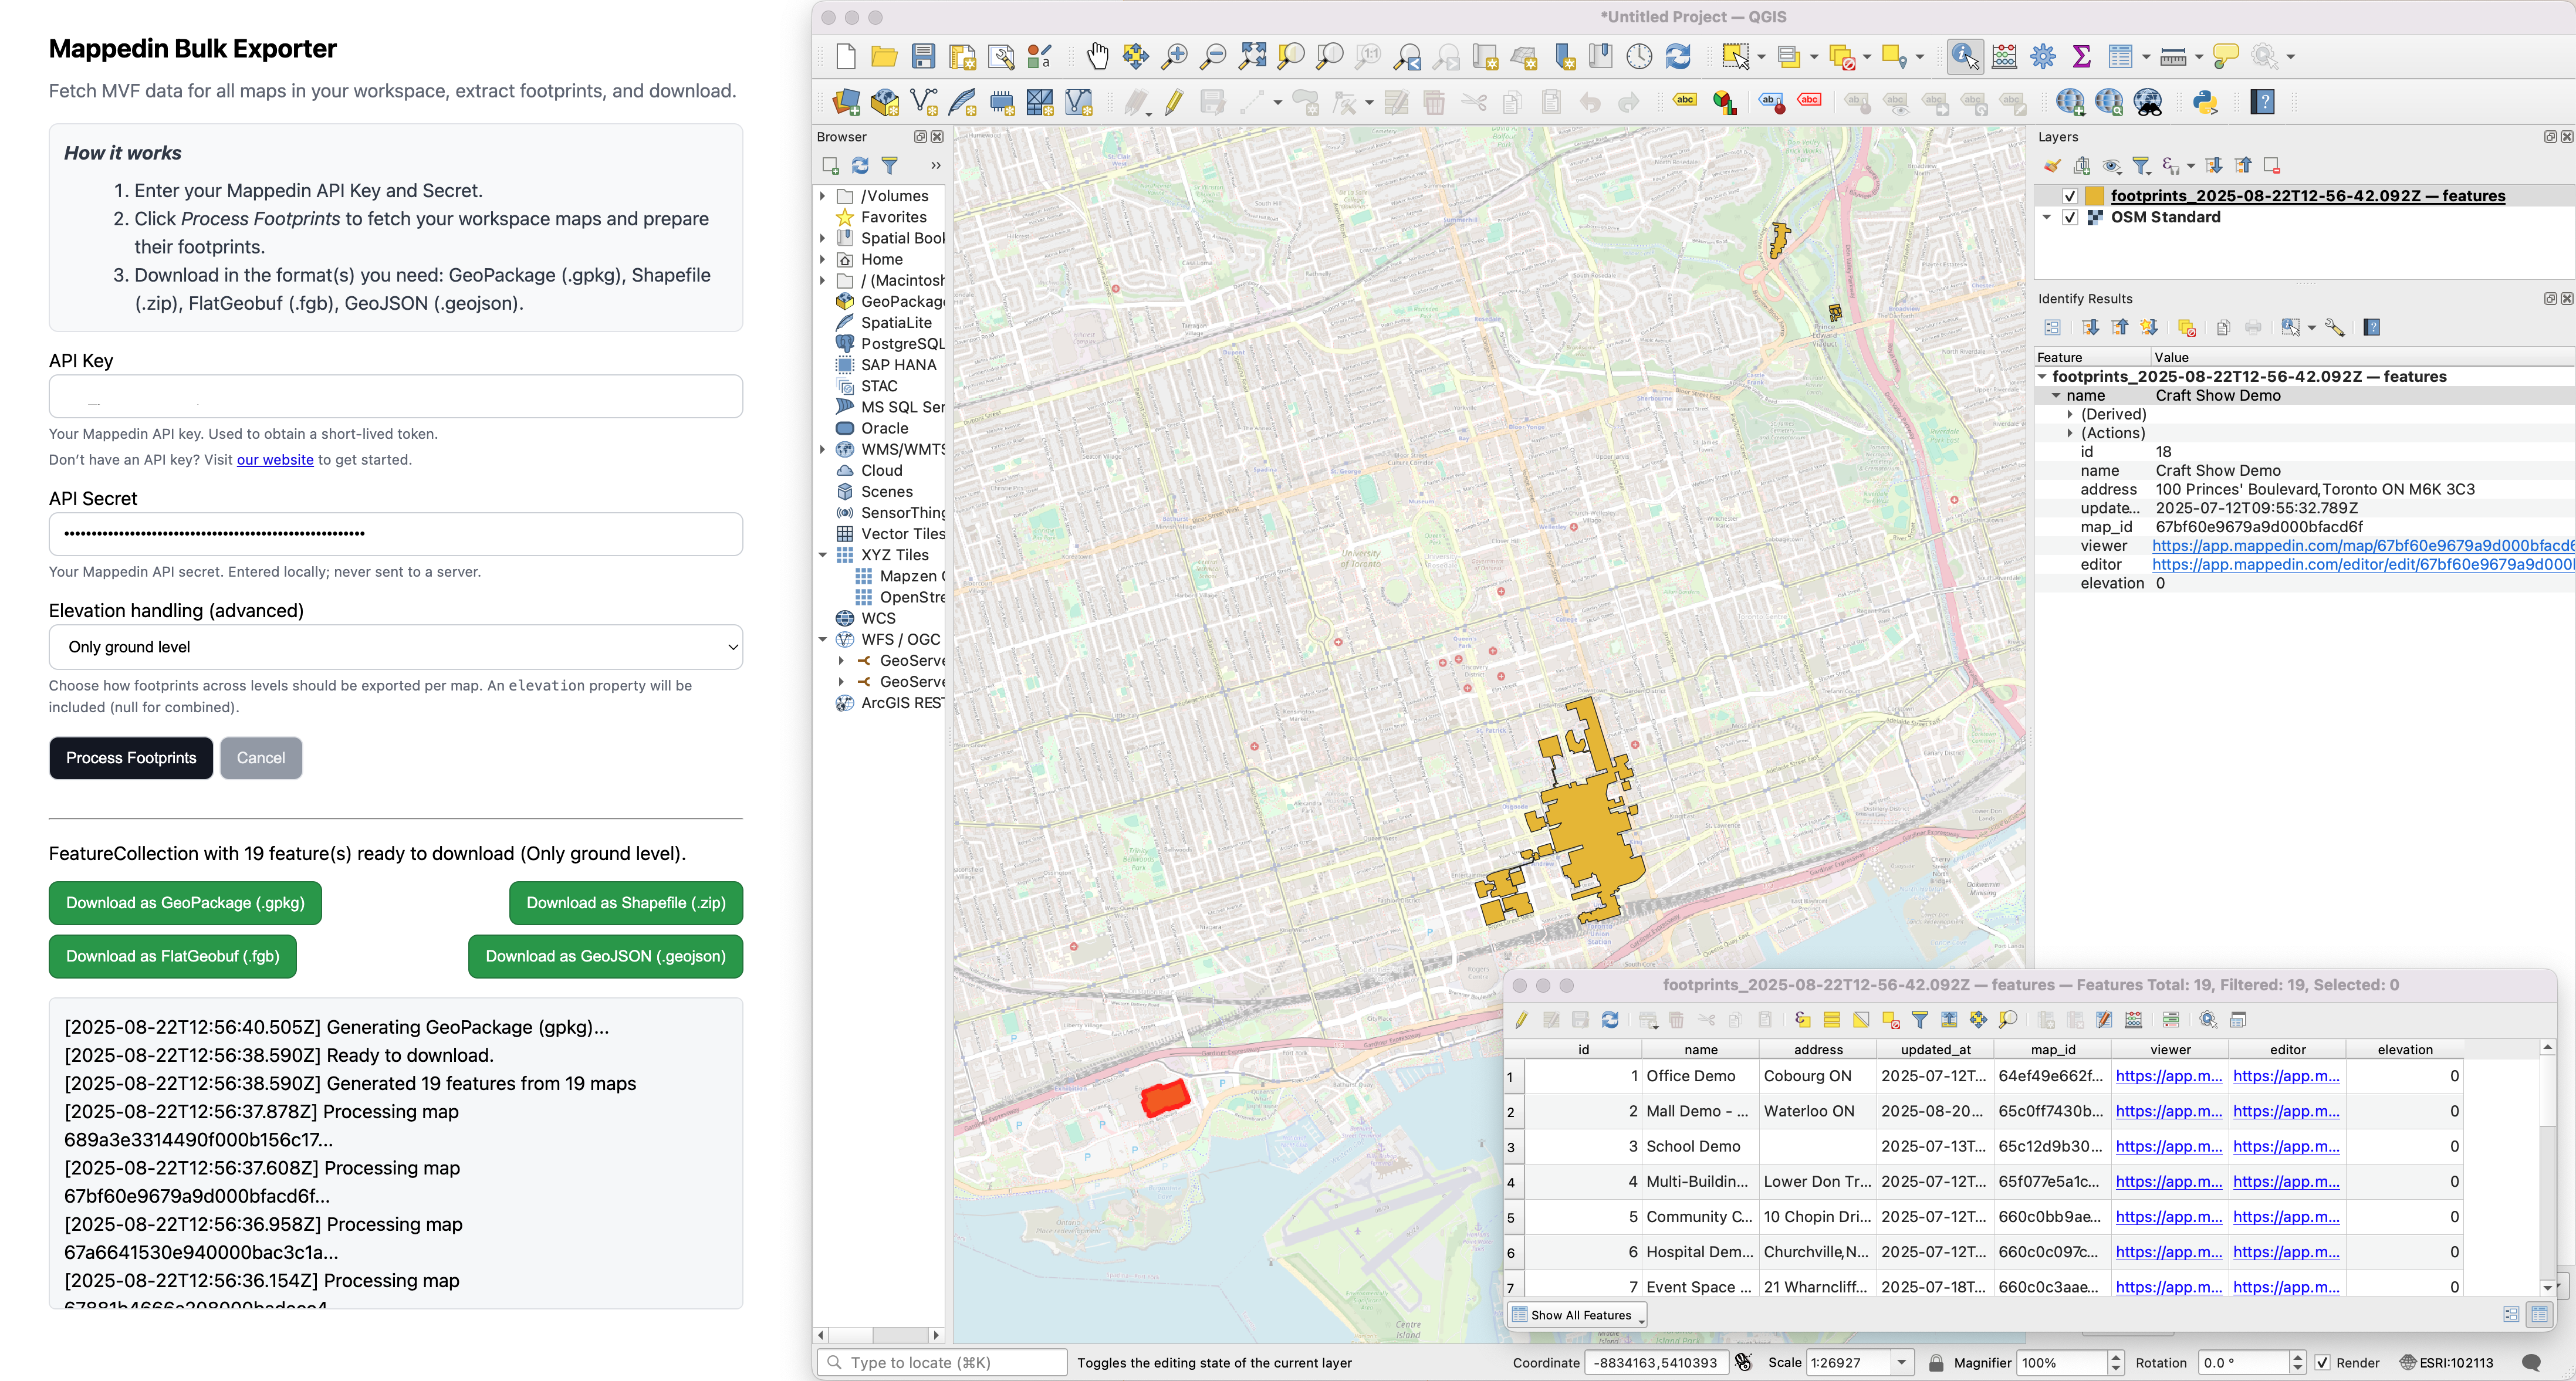This screenshot has height=1381, width=2576.
Task: Increase Magnifier value with stepper up arrow
Action: [x=2115, y=1357]
